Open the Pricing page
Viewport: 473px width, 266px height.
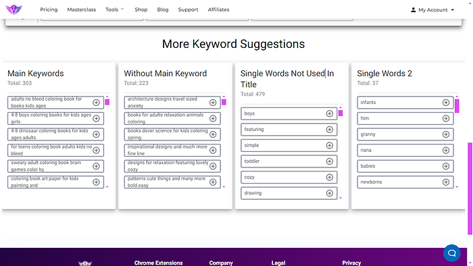tap(49, 9)
